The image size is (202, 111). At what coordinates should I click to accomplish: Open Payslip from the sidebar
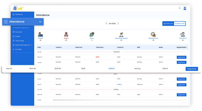pyautogui.click(x=18, y=36)
